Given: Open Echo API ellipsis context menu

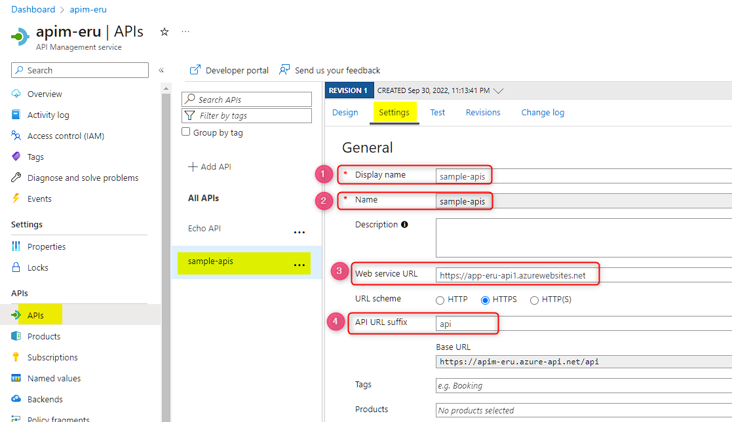Looking at the screenshot, I should [x=299, y=232].
